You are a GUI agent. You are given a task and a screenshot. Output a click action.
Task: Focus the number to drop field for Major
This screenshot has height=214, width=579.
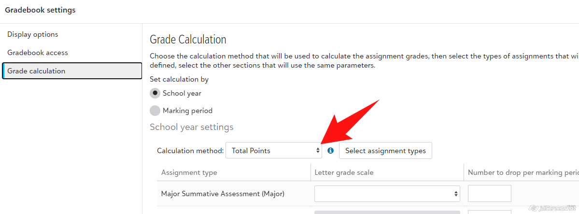click(489, 194)
